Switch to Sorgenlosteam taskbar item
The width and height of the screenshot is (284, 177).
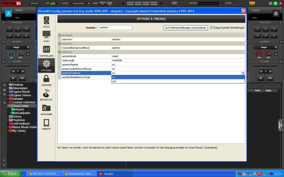79,174
